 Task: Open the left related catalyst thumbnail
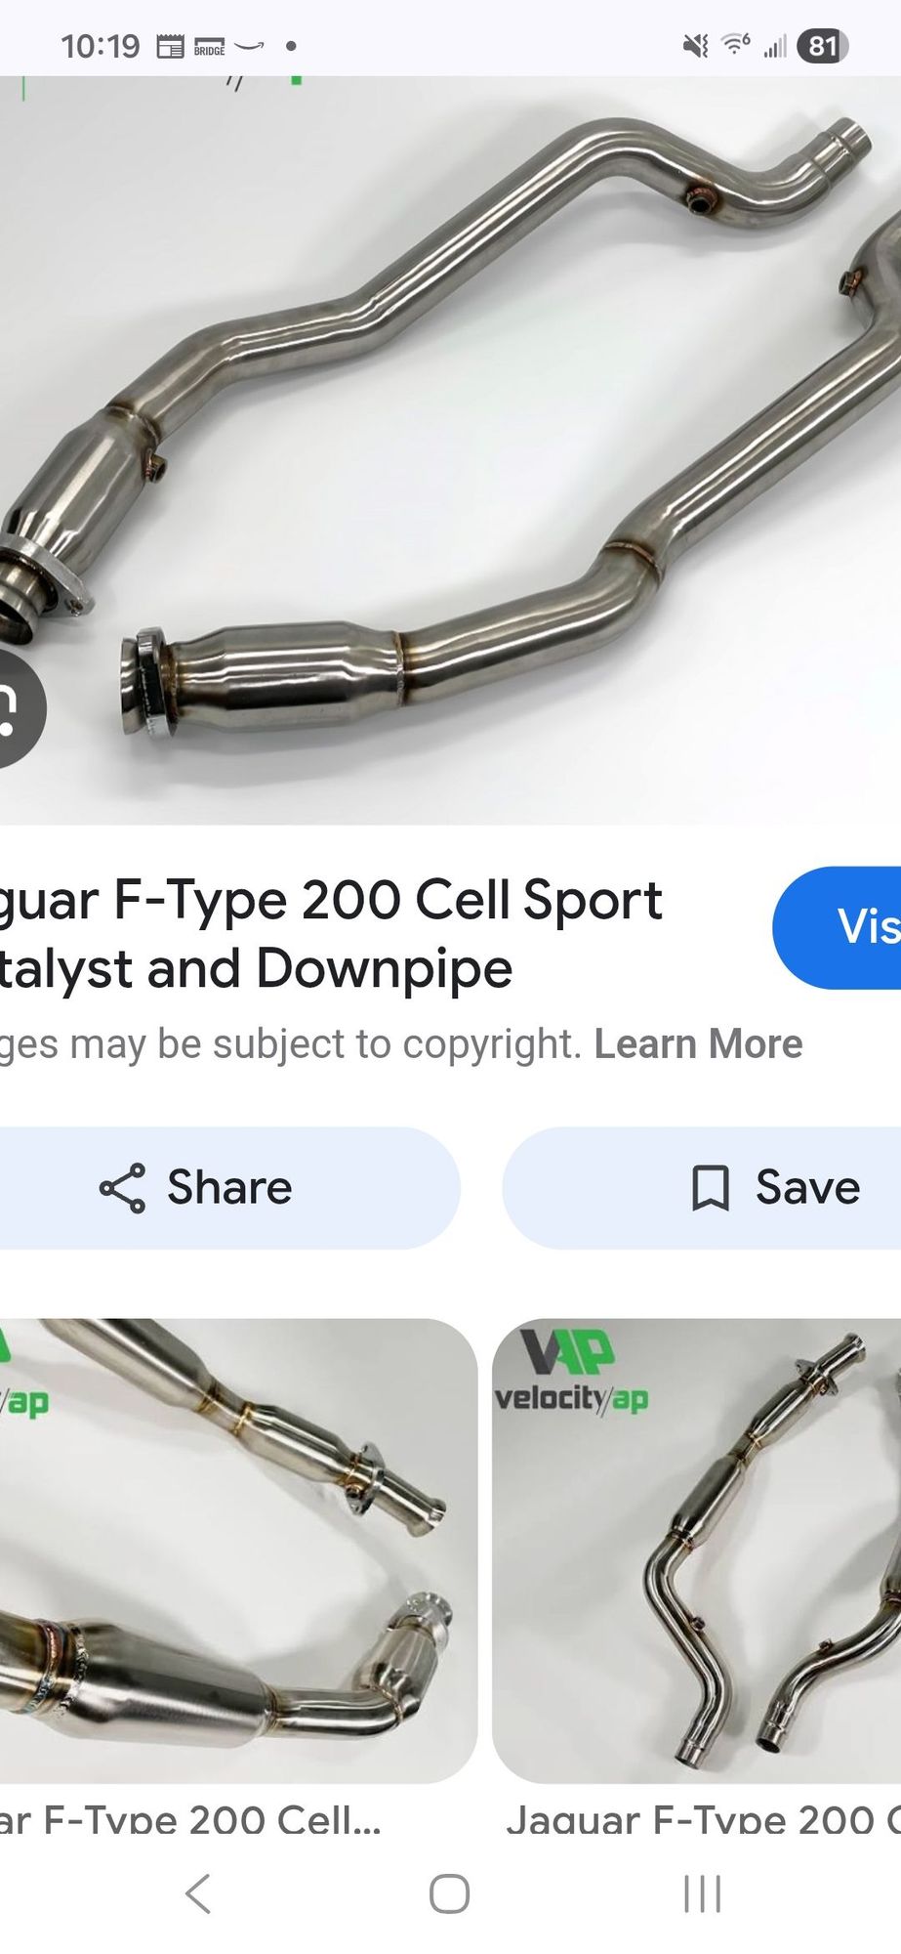pyautogui.click(x=238, y=1550)
